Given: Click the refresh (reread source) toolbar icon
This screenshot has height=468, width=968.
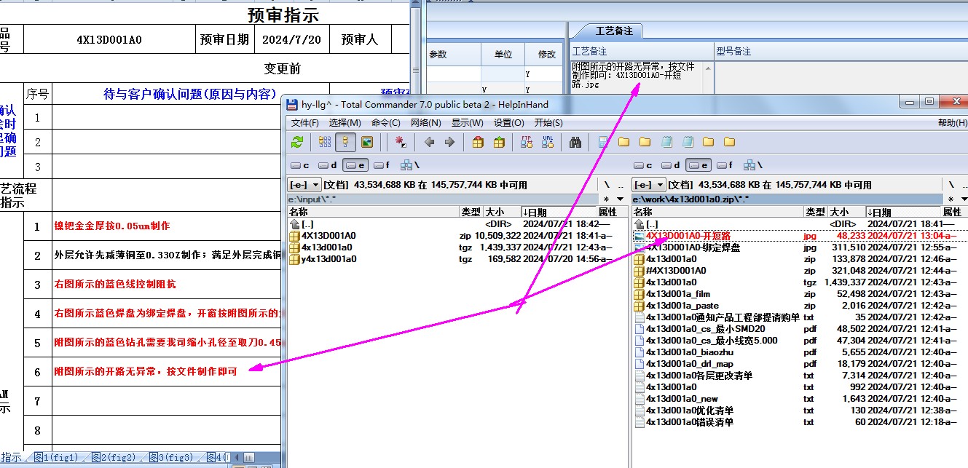Looking at the screenshot, I should click(x=296, y=142).
